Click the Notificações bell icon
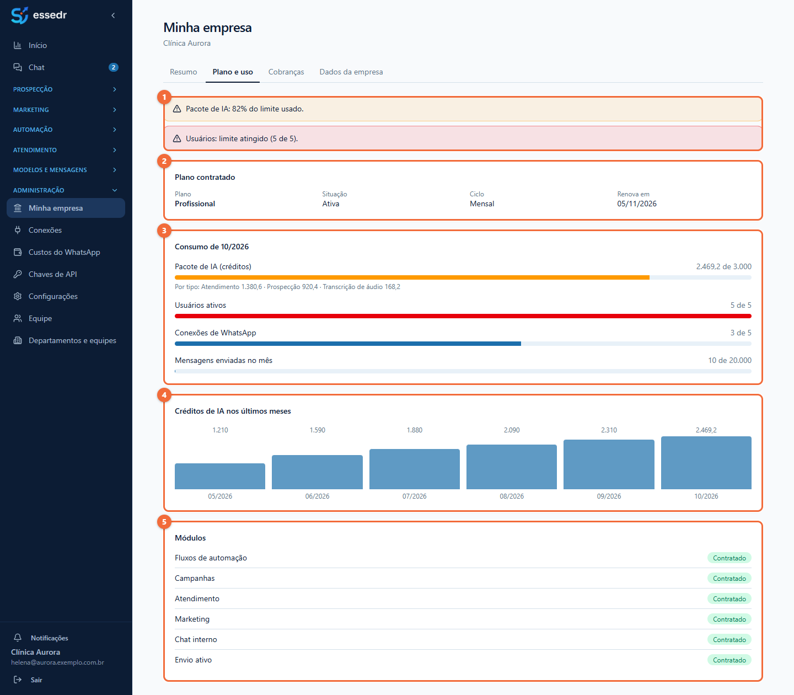Image resolution: width=794 pixels, height=695 pixels. 18,638
